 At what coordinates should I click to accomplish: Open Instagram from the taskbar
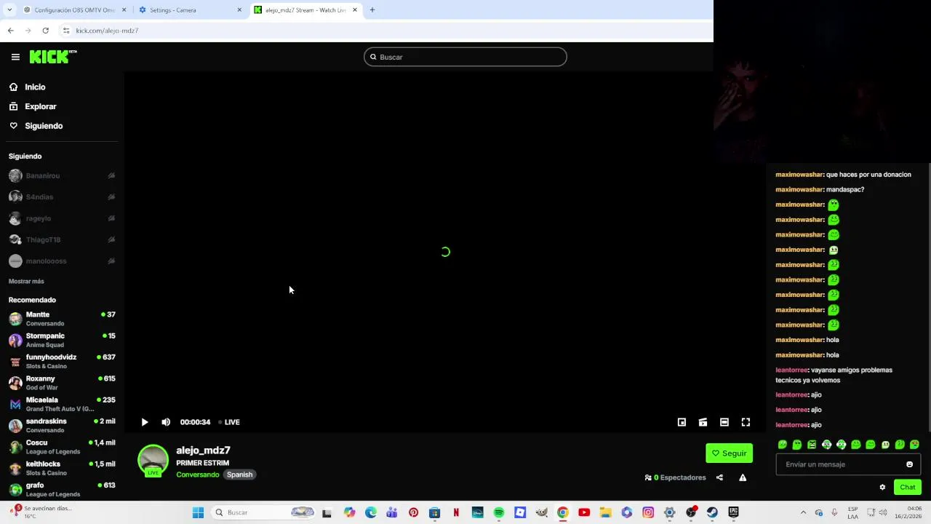pos(648,512)
